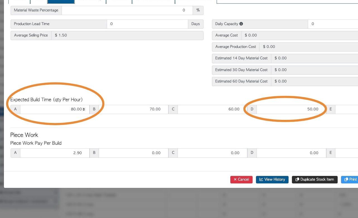Image resolution: width=358 pixels, height=218 pixels.
Task: Click the blue Print button
Action: click(x=350, y=180)
